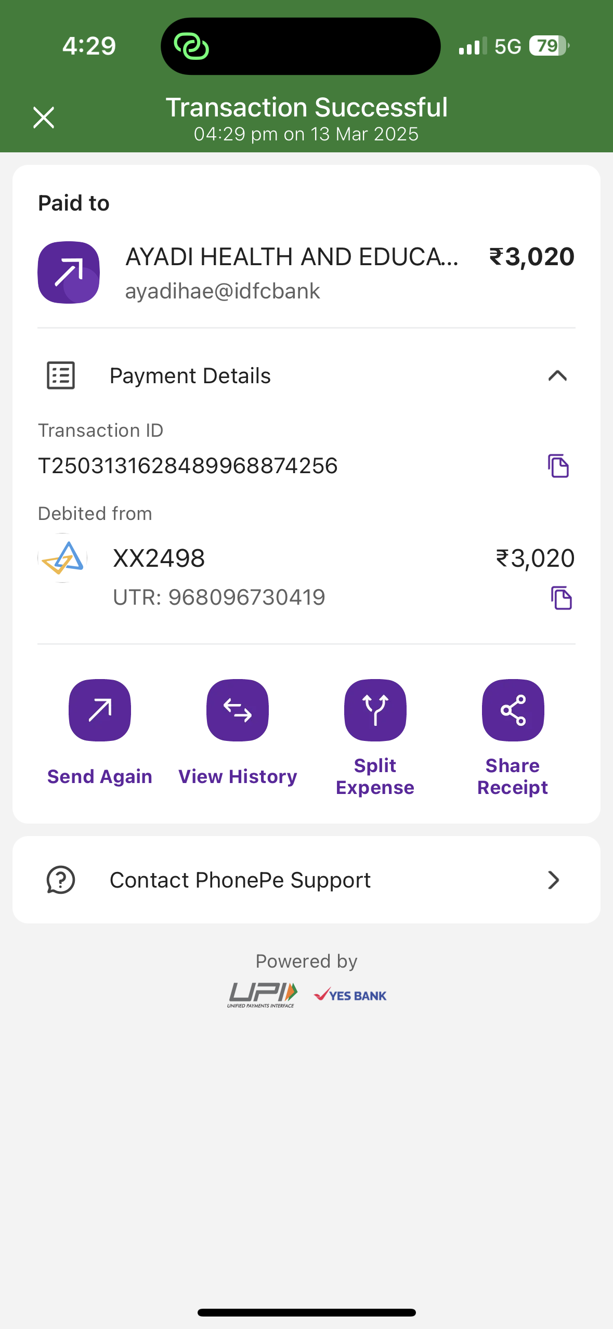Tap the home indicator bar
This screenshot has width=613, height=1329.
coord(306,1312)
